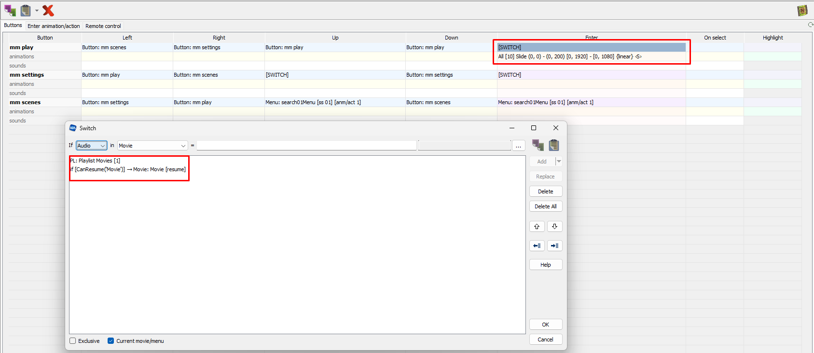Screen dimensions: 814x353
Task: Select 'Button: mm play' in the mm settings Left column
Action: pyautogui.click(x=127, y=75)
